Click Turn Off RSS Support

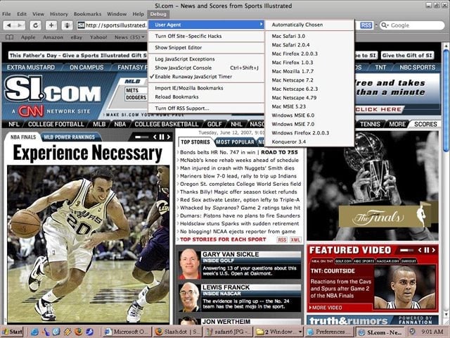tap(206, 108)
